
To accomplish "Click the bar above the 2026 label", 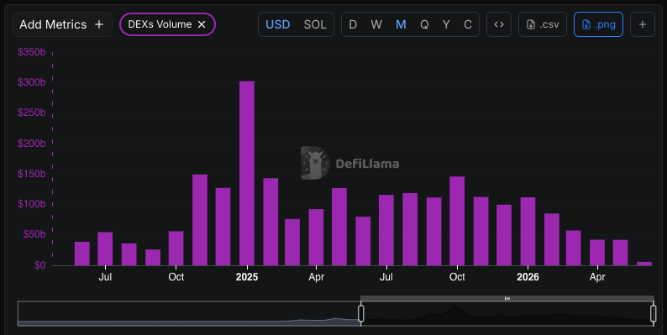I will 528,231.
